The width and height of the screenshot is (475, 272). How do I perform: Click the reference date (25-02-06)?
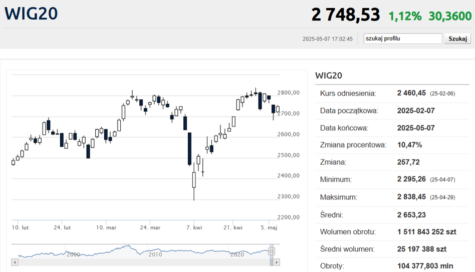[x=442, y=93]
